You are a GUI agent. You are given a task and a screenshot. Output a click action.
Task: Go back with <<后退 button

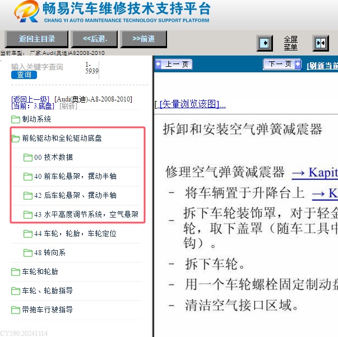point(95,39)
